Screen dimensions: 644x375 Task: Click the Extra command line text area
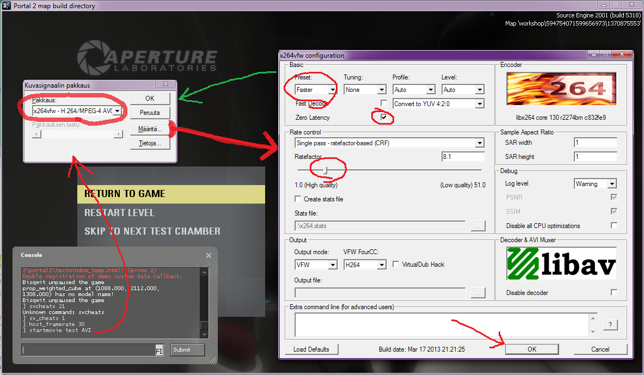(443, 325)
